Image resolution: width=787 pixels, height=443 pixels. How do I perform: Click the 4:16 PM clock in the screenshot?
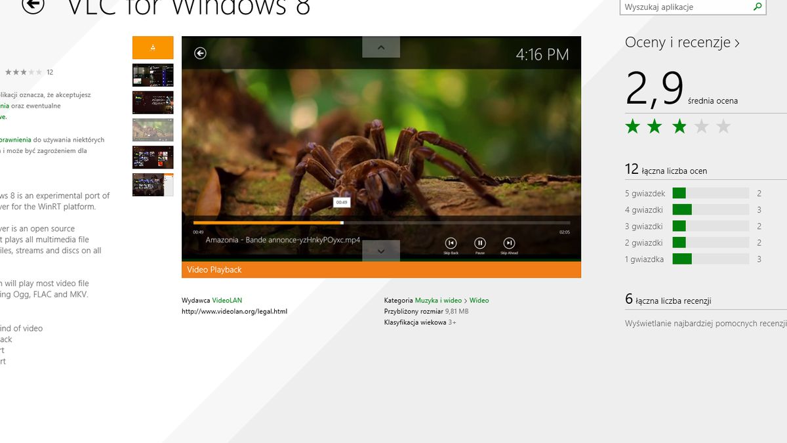click(x=542, y=55)
